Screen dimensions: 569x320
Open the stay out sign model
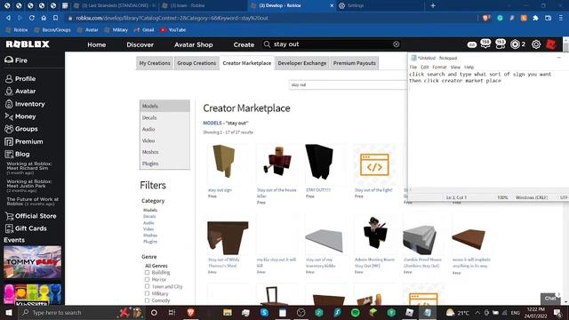(x=225, y=162)
